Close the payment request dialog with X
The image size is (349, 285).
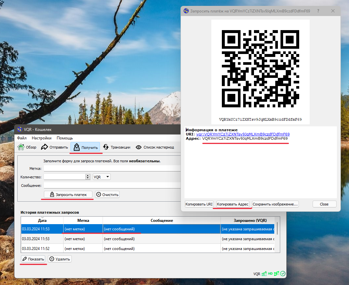pyautogui.click(x=333, y=11)
